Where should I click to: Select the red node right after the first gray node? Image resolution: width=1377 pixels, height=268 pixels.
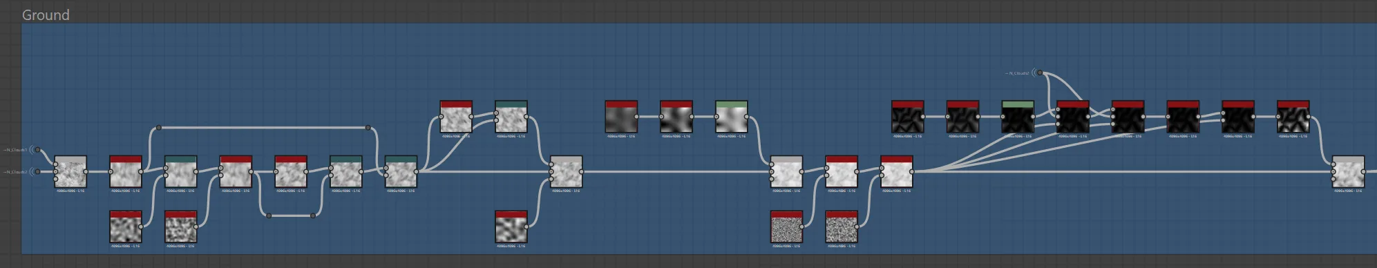click(x=126, y=172)
